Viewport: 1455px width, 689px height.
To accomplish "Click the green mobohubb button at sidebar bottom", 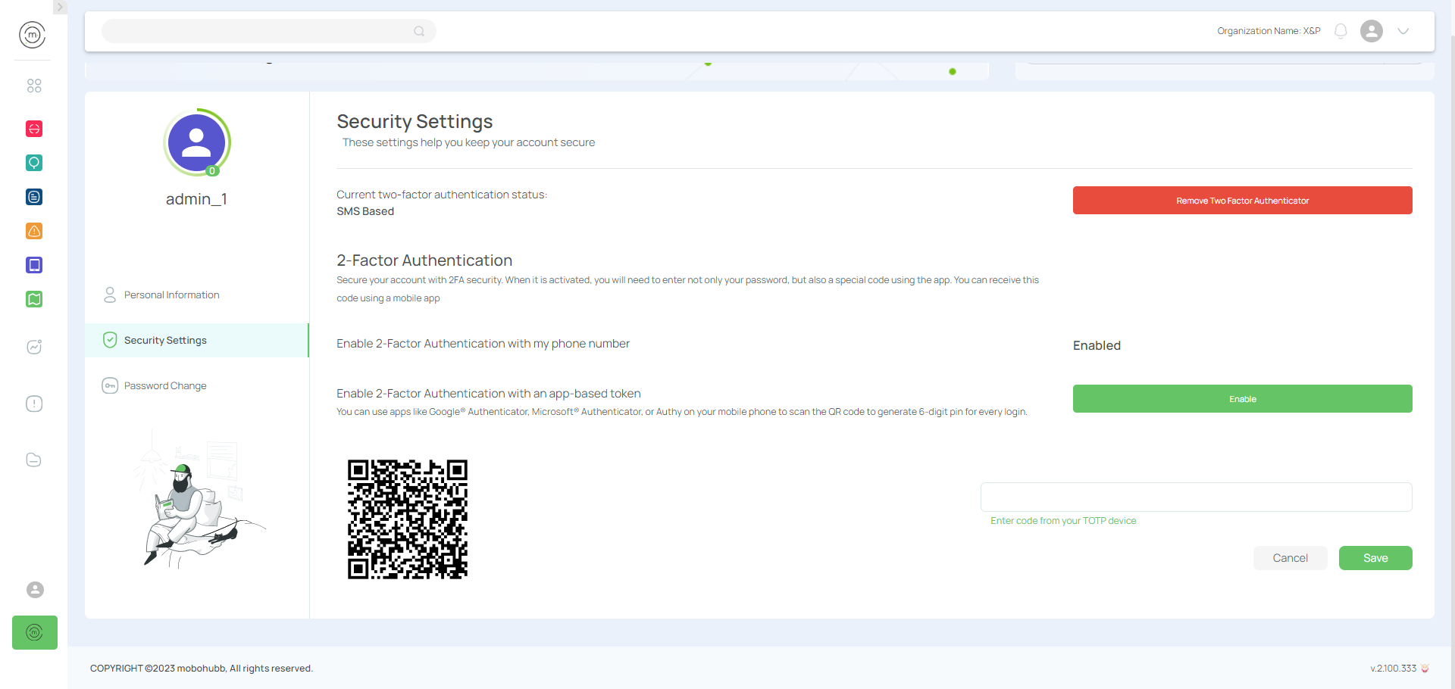I will click(x=35, y=632).
